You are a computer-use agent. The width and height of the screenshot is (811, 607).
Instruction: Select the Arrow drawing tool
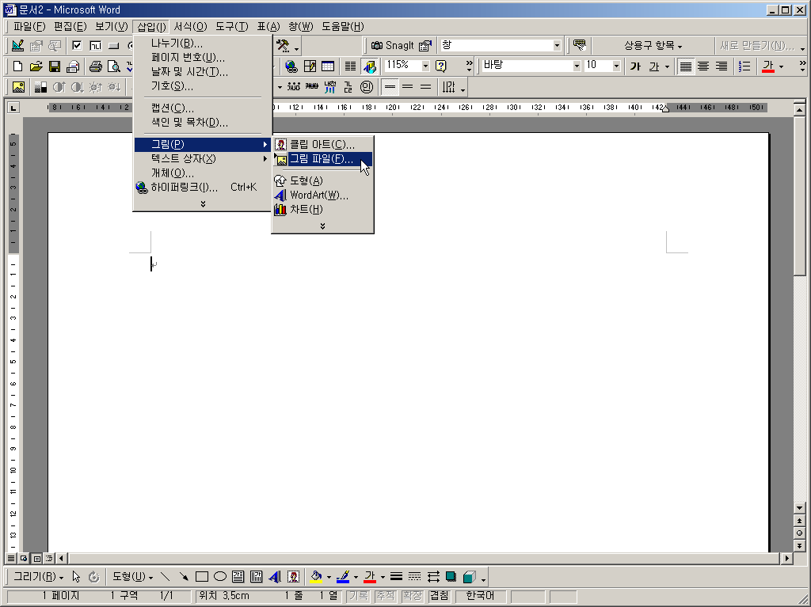(184, 577)
